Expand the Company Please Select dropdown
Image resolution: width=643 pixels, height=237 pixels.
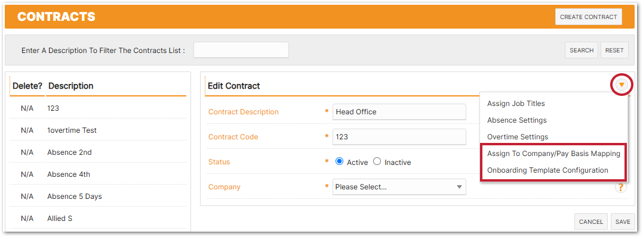[399, 187]
